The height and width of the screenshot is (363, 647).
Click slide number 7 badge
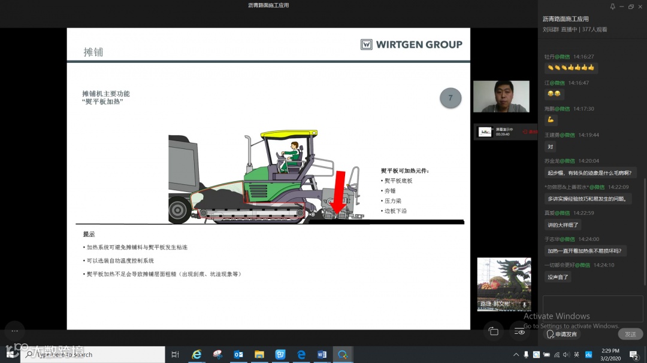point(450,98)
